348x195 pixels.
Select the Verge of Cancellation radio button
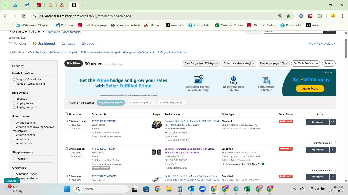[x=14, y=79]
